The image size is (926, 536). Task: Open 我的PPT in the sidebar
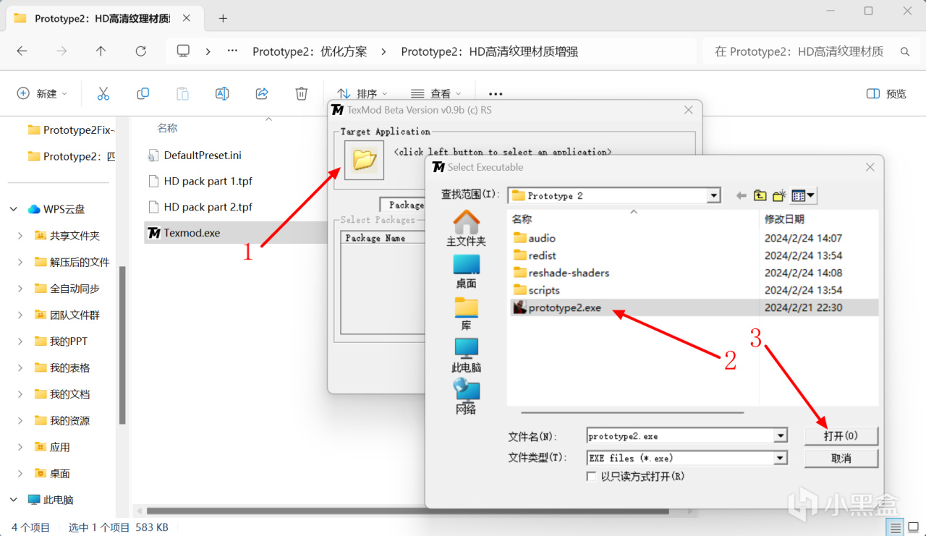coord(61,341)
